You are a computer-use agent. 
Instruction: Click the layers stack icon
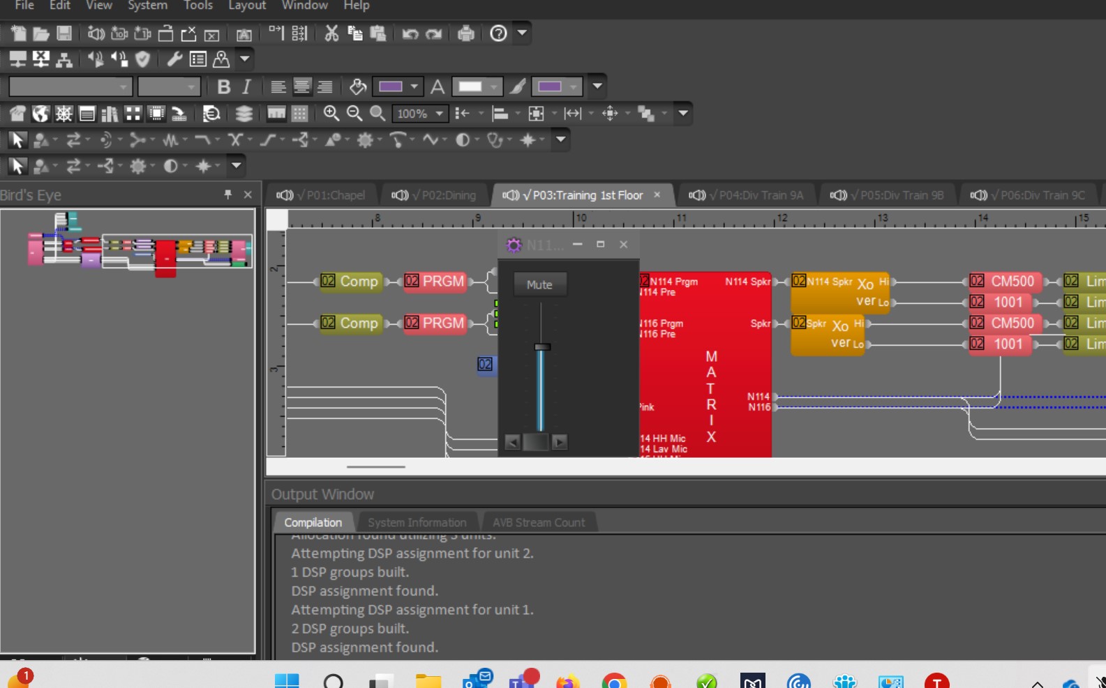coord(244,114)
